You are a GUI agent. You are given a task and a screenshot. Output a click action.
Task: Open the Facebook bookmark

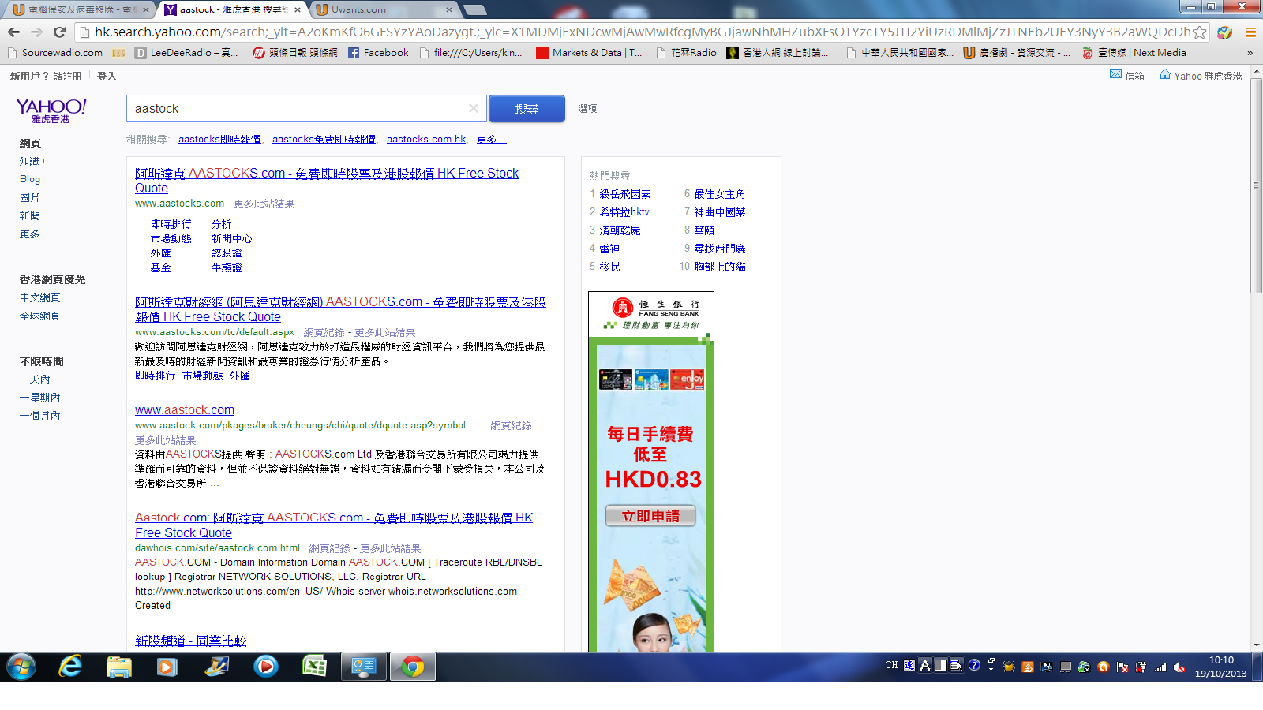pos(378,53)
